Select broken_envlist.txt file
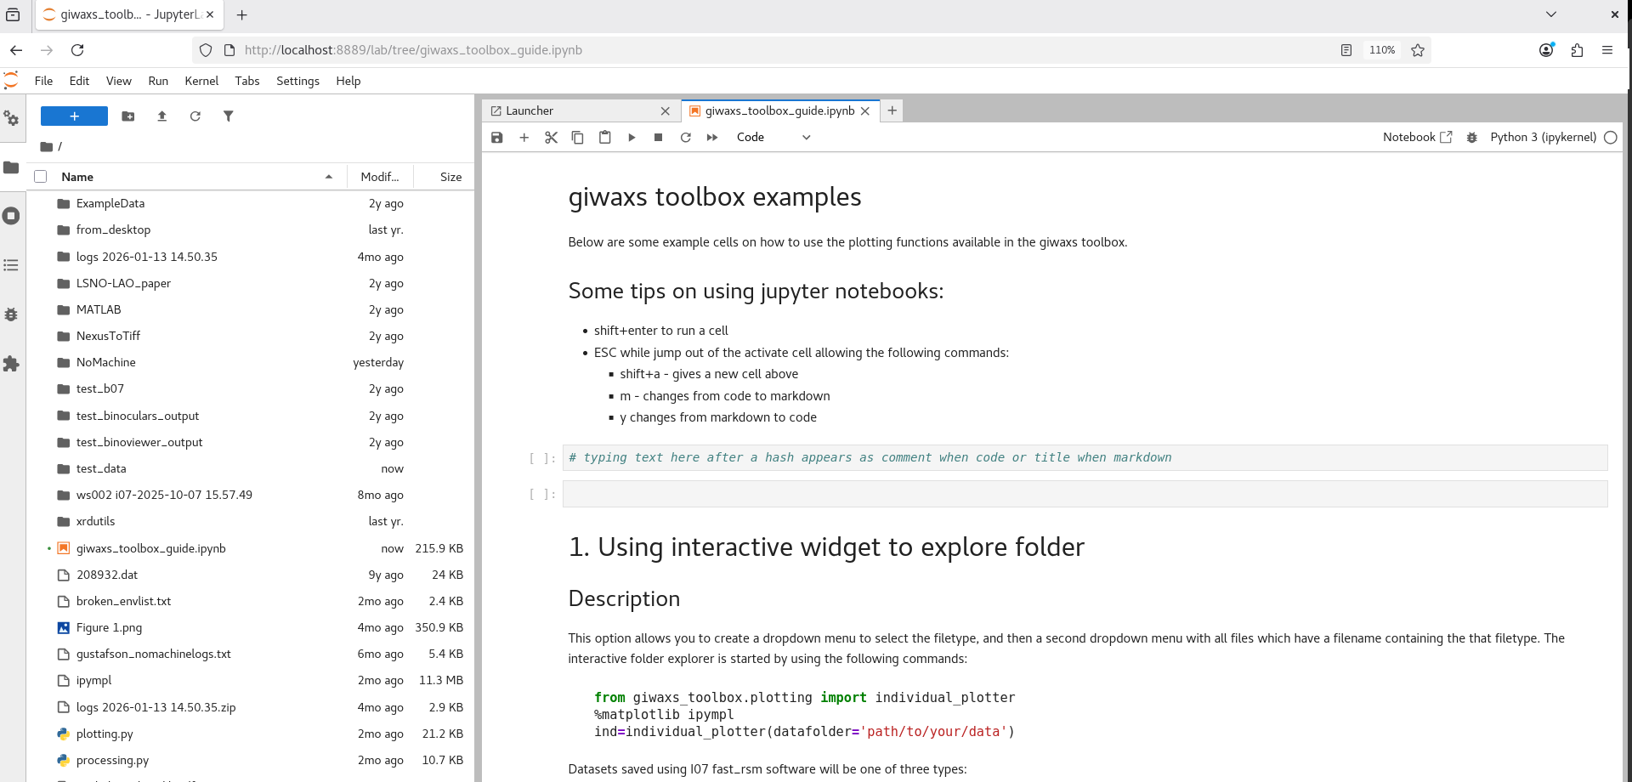 pos(250,601)
